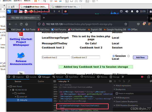Reload the Mutillidae page

coord(21,24)
